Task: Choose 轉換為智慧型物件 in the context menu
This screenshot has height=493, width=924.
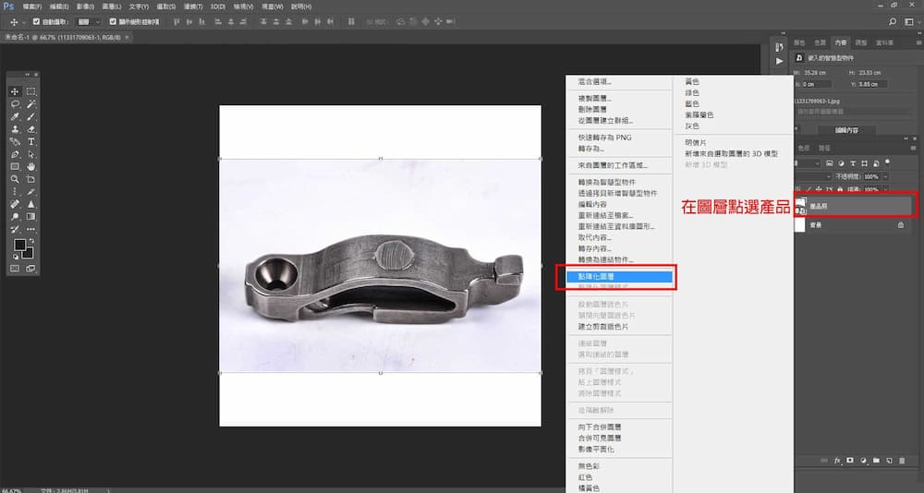Action: tap(606, 182)
